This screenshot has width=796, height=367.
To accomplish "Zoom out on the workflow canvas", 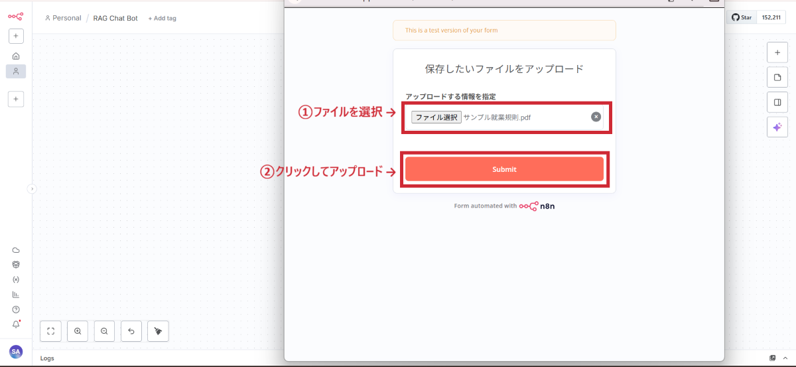I will click(104, 330).
